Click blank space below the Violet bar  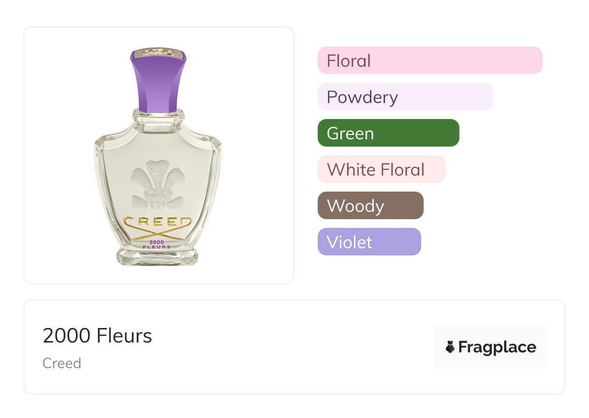click(426, 273)
